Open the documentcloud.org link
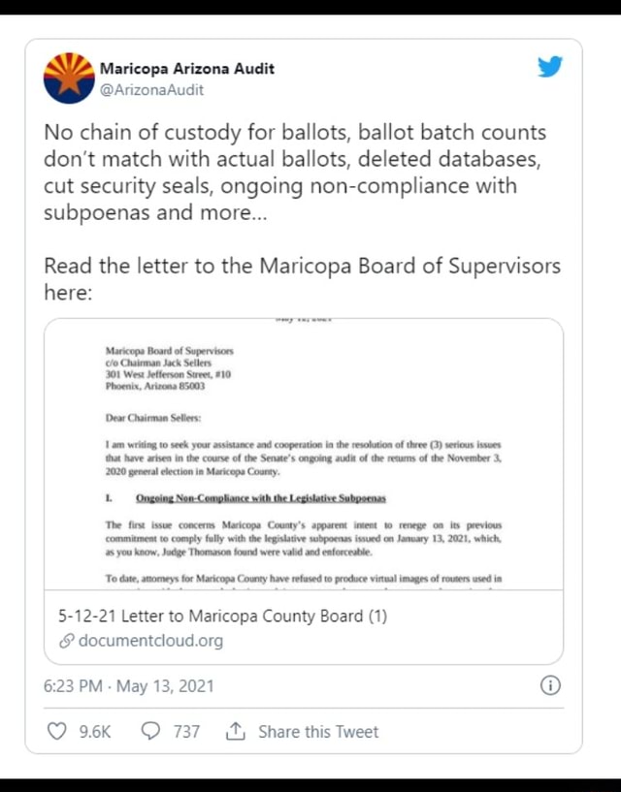This screenshot has height=792, width=621. [150, 641]
